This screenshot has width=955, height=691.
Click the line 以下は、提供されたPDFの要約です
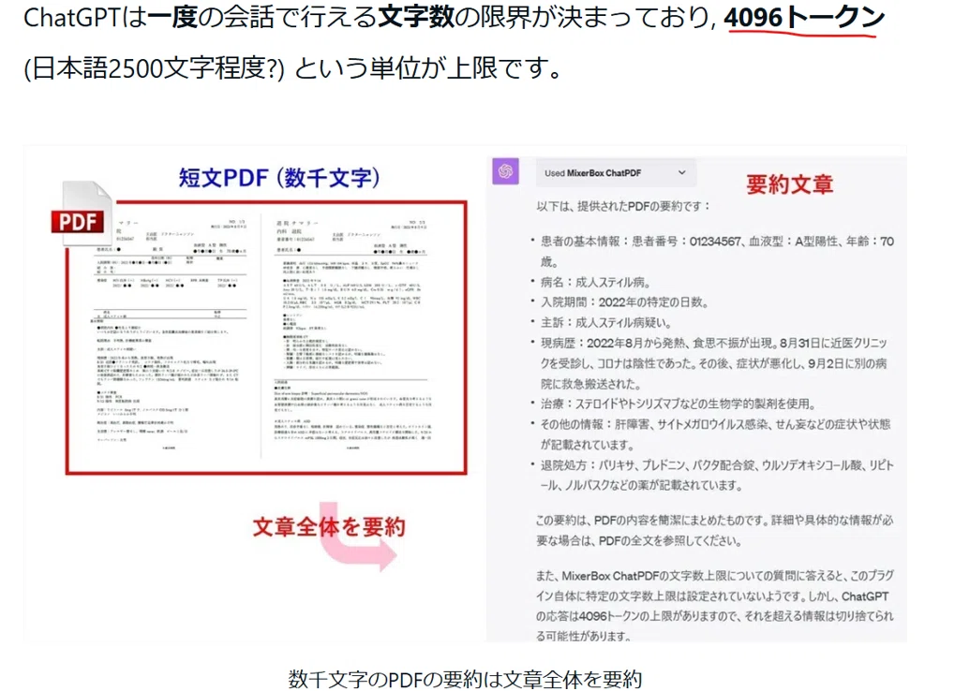click(x=623, y=206)
